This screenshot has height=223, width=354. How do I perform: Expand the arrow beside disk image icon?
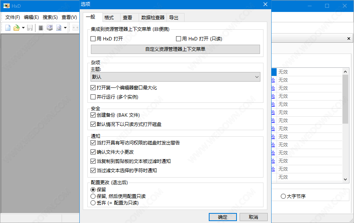pos(65,28)
